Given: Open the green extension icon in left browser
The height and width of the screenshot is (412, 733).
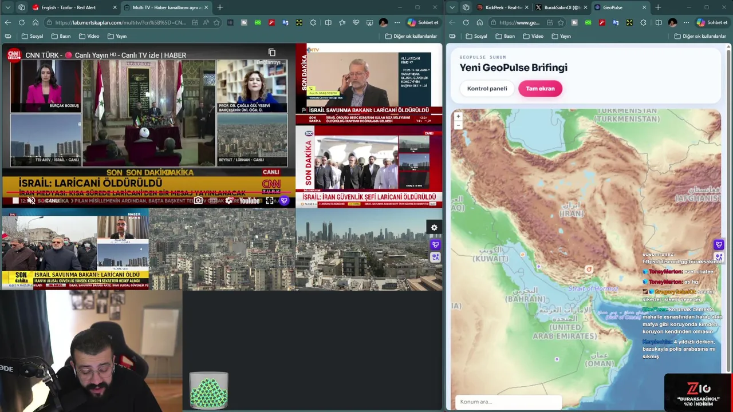Looking at the screenshot, I should tap(258, 22).
